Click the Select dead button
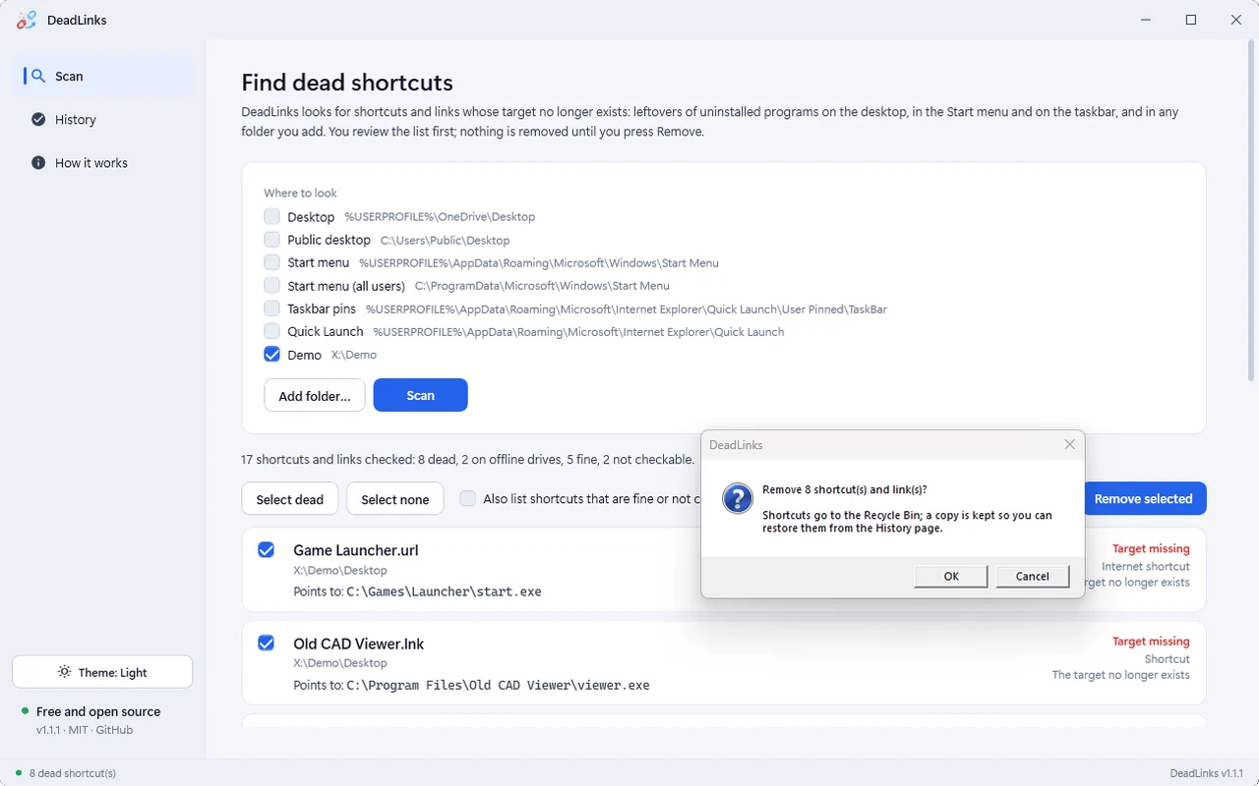Image resolution: width=1259 pixels, height=786 pixels. click(290, 499)
